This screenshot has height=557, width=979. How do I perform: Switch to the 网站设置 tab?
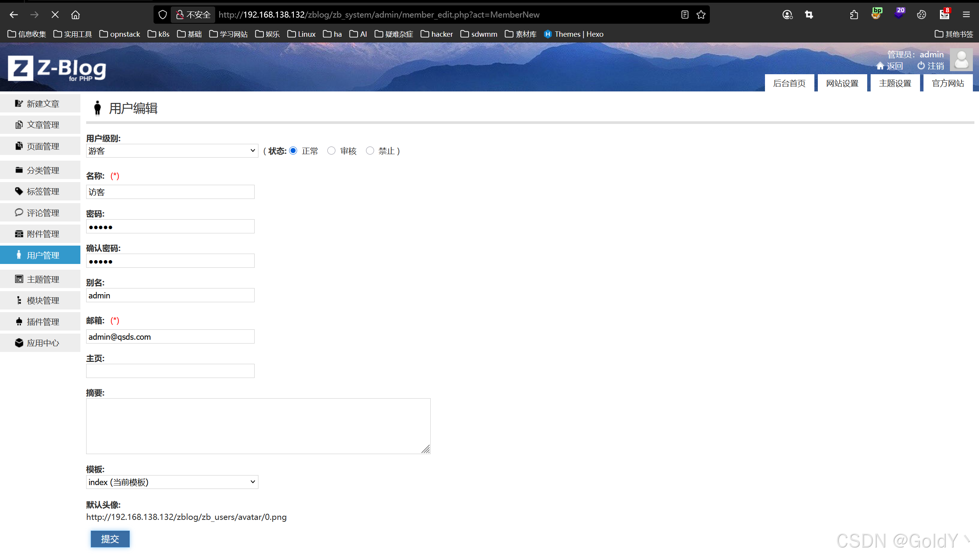(x=842, y=83)
